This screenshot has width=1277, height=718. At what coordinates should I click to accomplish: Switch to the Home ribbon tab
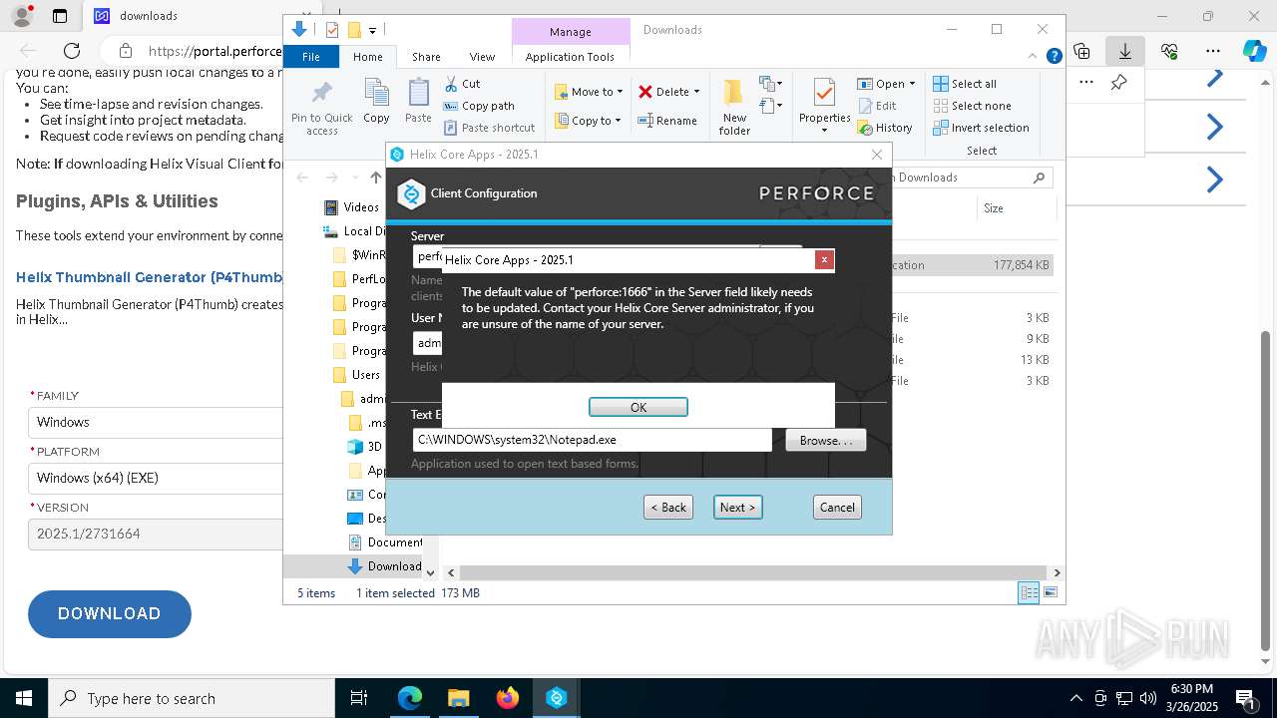pyautogui.click(x=367, y=57)
